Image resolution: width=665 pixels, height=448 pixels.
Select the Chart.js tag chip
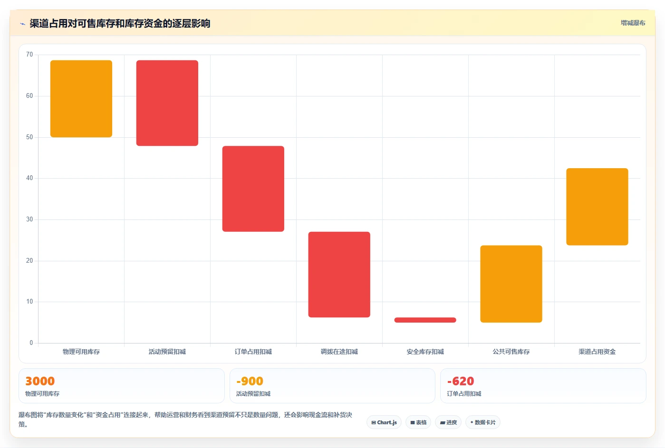coord(384,422)
